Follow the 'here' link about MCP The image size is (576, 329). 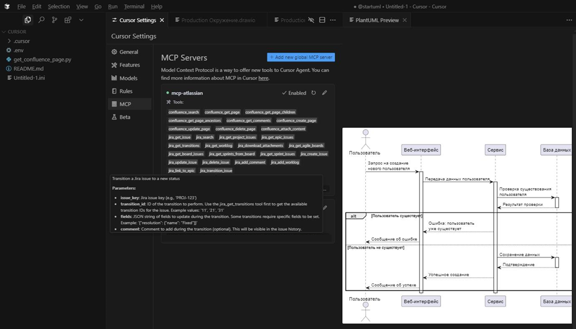263,78
